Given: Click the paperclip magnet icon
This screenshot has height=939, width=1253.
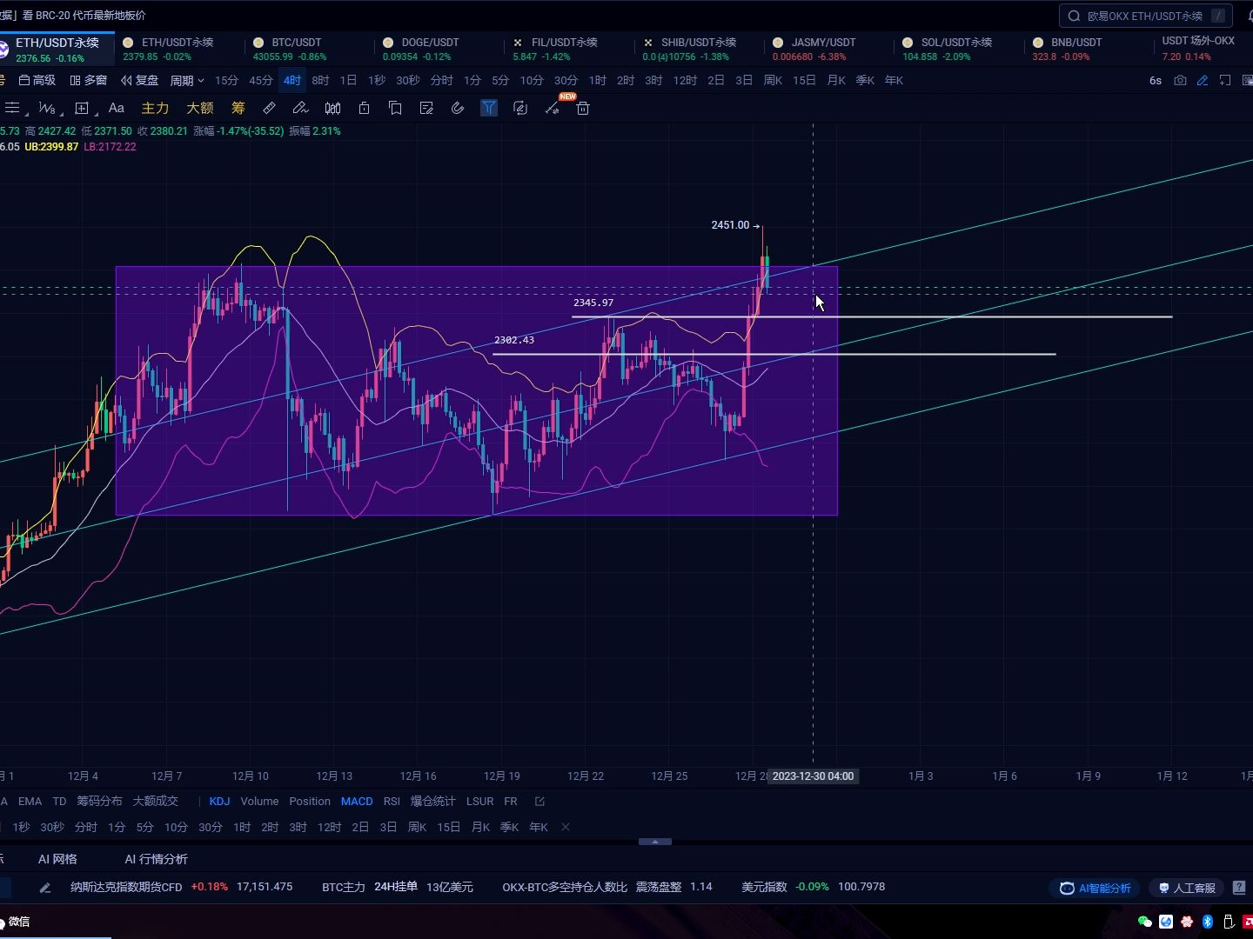Looking at the screenshot, I should pyautogui.click(x=458, y=108).
